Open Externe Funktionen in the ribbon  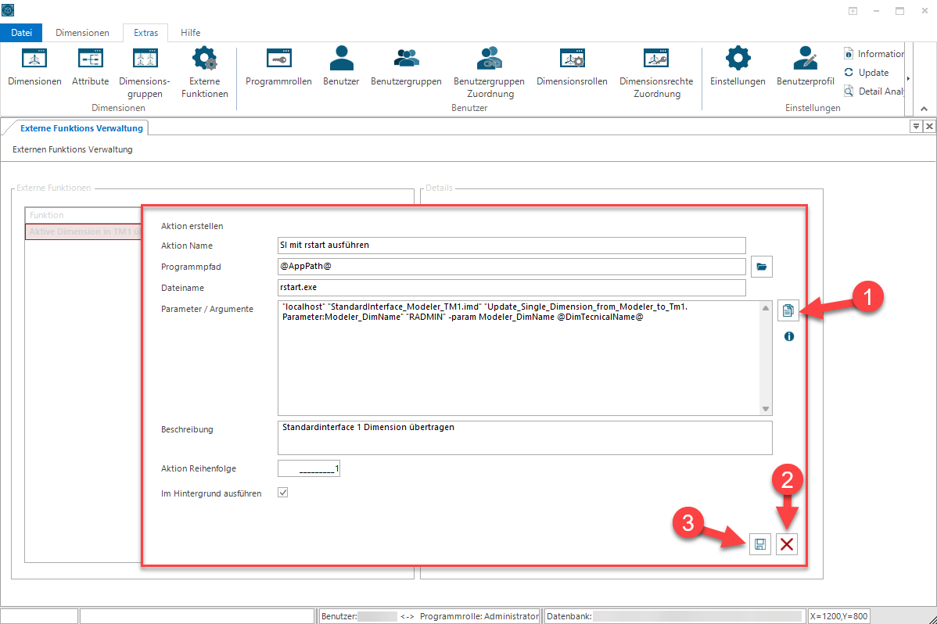coord(204,72)
